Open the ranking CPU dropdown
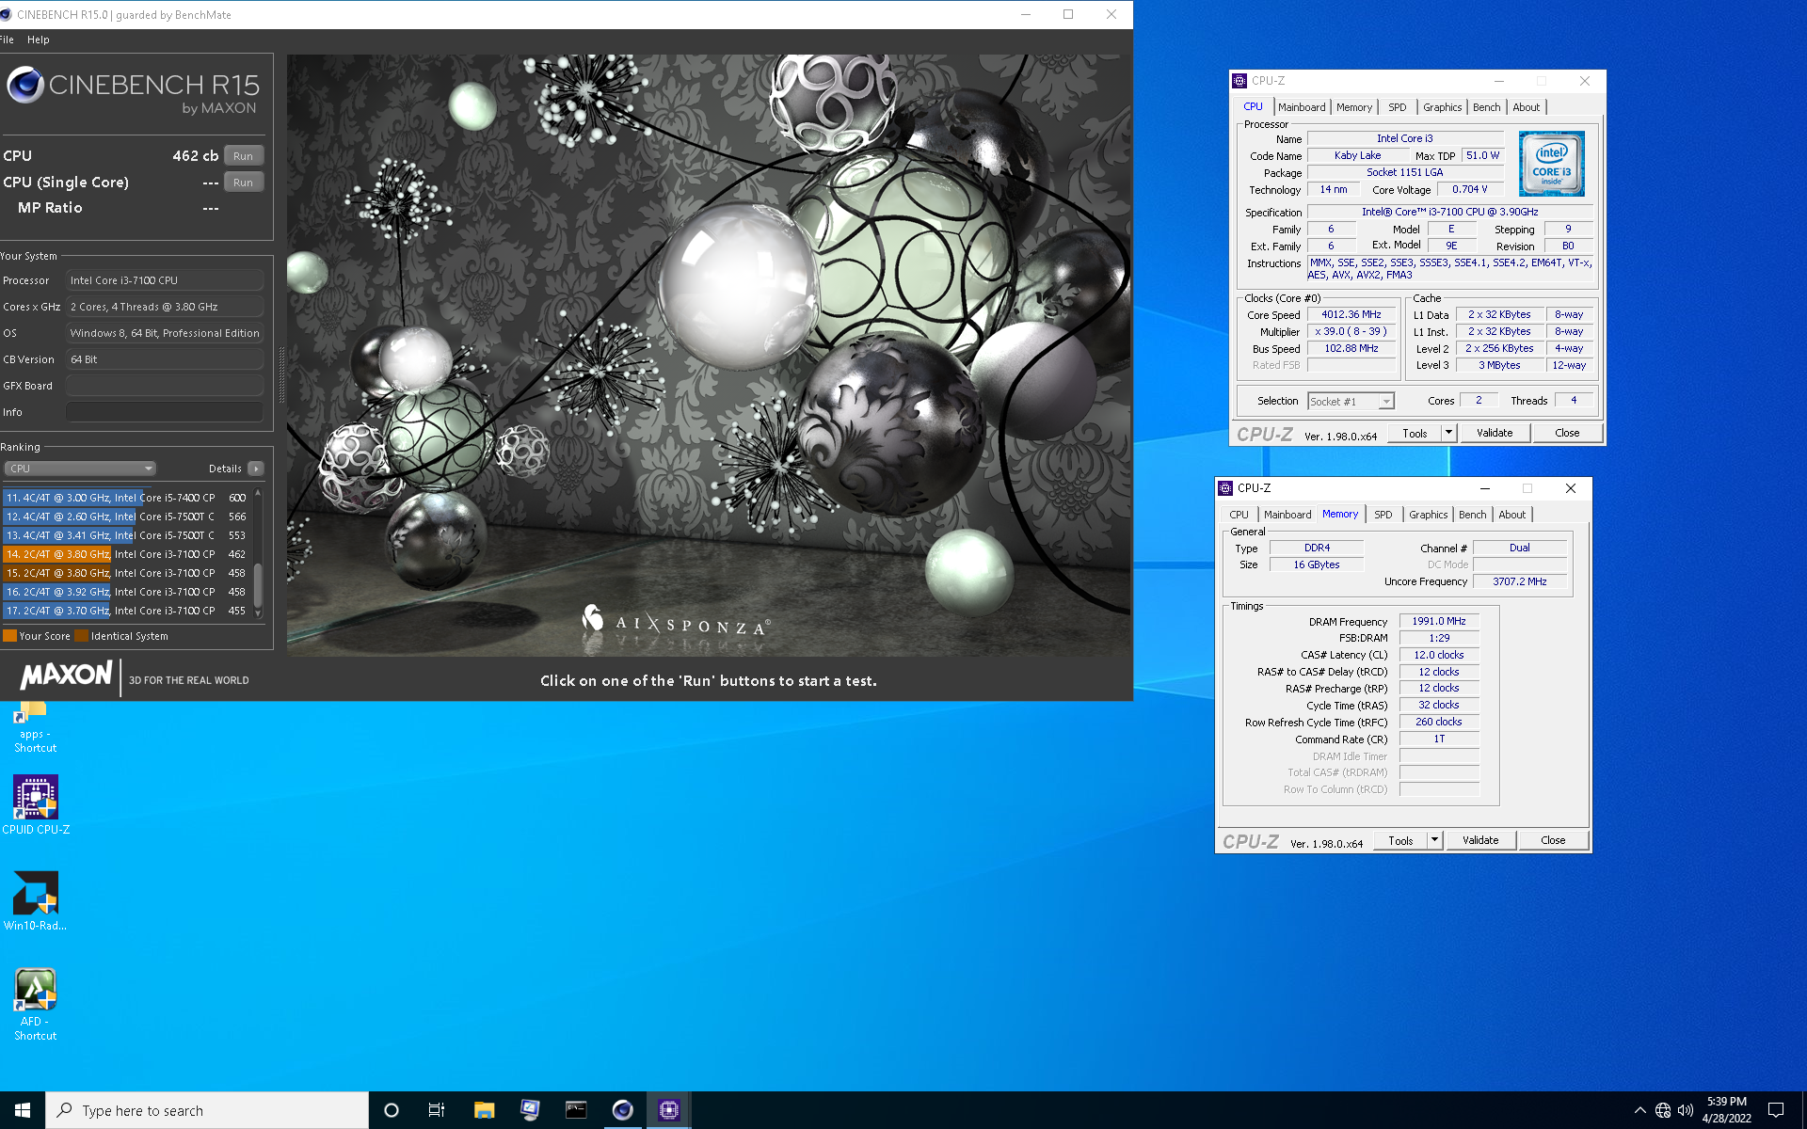1807x1129 pixels. [80, 469]
